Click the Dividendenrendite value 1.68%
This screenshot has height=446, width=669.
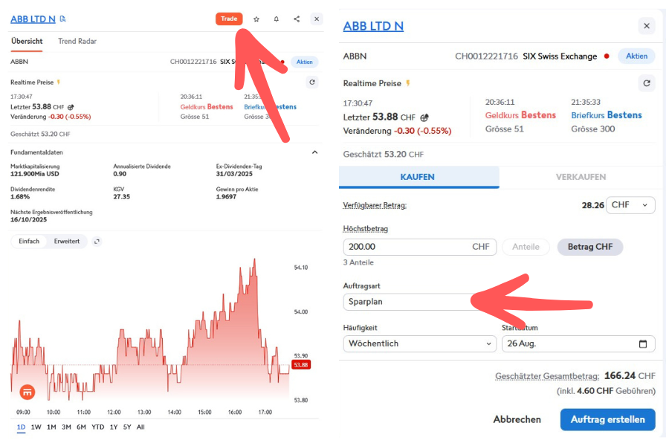[20, 197]
